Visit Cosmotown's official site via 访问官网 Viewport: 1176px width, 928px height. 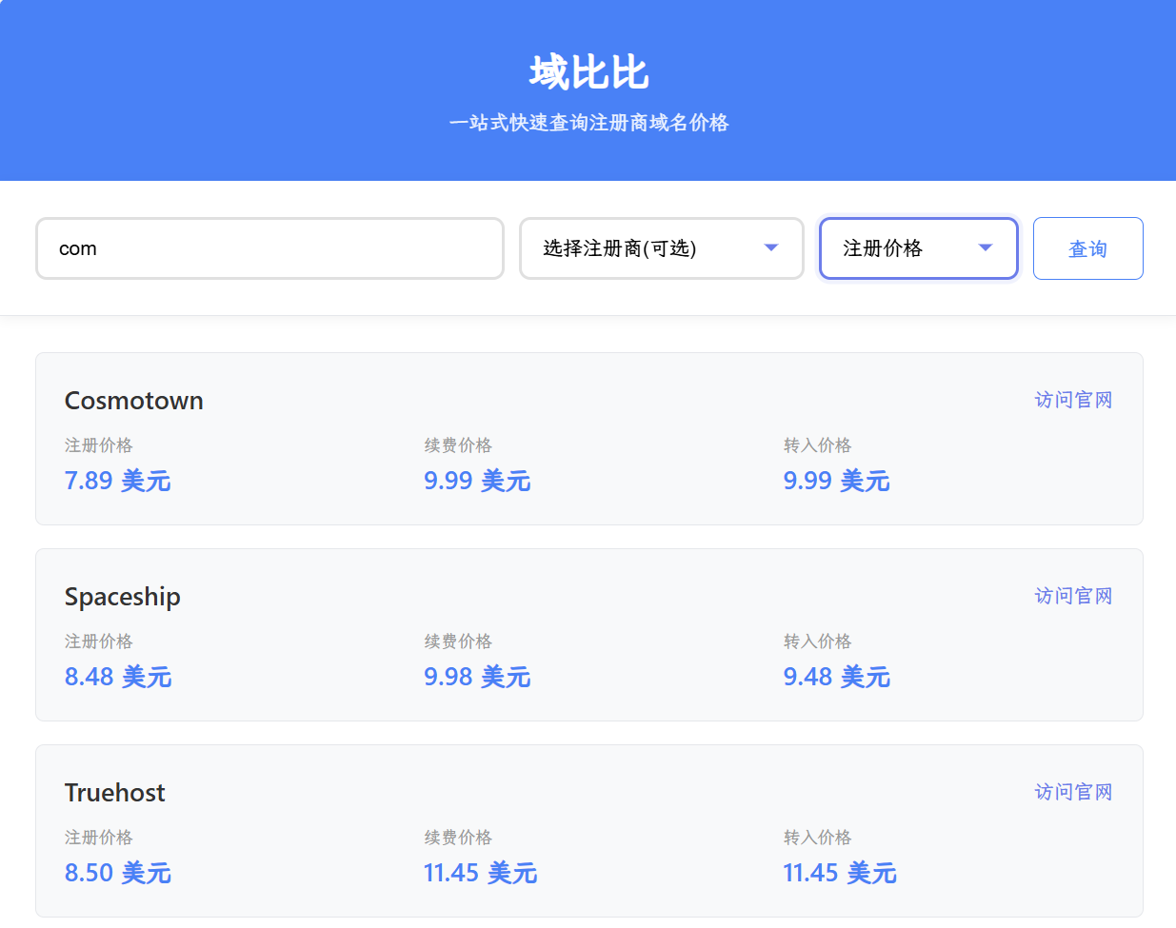pyautogui.click(x=1073, y=400)
